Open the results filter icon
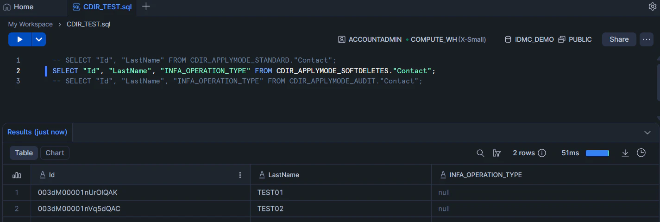This screenshot has height=222, width=660. [x=497, y=153]
